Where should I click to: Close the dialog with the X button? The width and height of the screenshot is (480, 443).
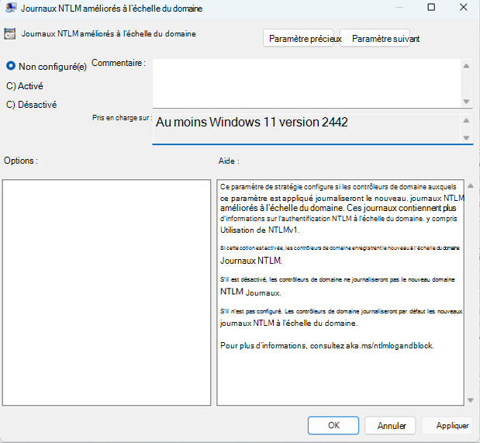[x=464, y=7]
